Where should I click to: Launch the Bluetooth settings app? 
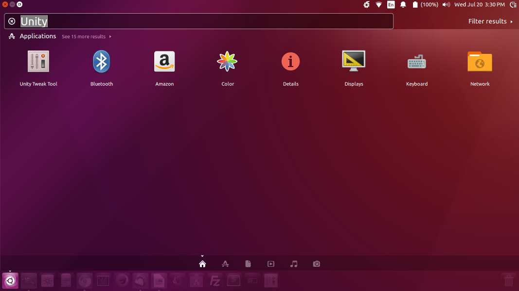click(101, 68)
